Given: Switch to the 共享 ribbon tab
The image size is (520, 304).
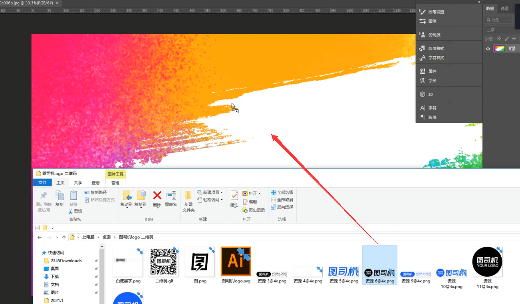Looking at the screenshot, I should 78,183.
